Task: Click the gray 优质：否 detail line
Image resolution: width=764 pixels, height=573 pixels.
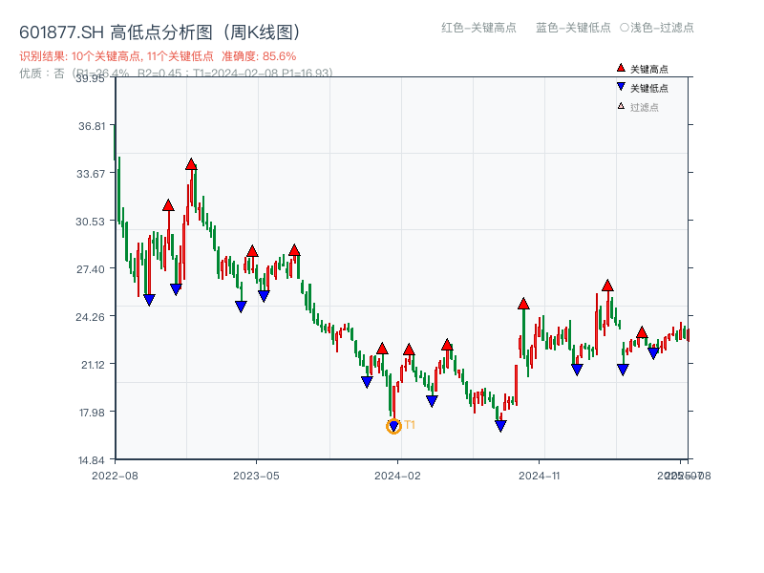Action: coord(176,74)
